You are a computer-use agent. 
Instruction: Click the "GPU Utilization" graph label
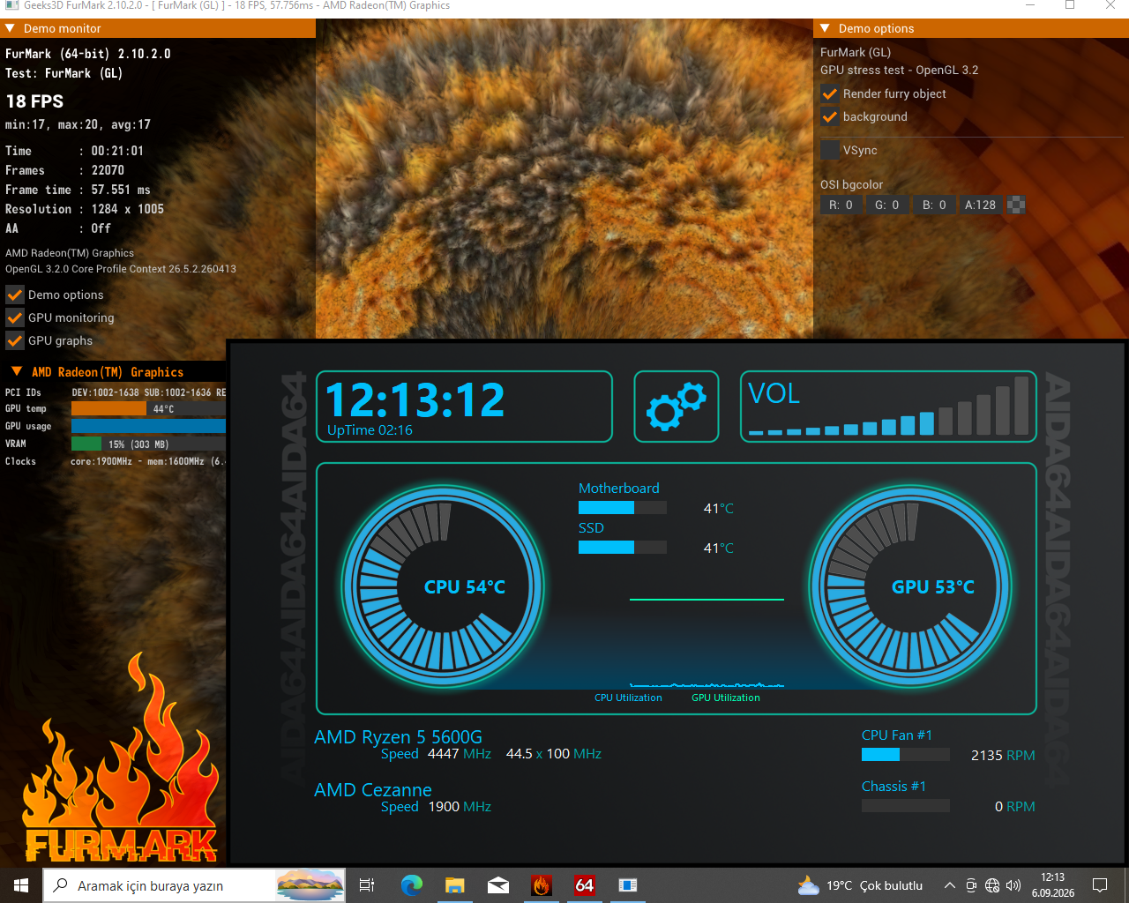click(x=726, y=698)
